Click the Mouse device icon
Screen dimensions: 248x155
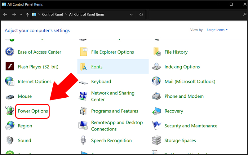10,96
